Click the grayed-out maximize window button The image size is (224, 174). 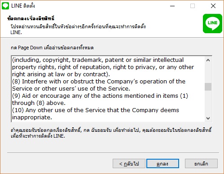(x=193, y=6)
